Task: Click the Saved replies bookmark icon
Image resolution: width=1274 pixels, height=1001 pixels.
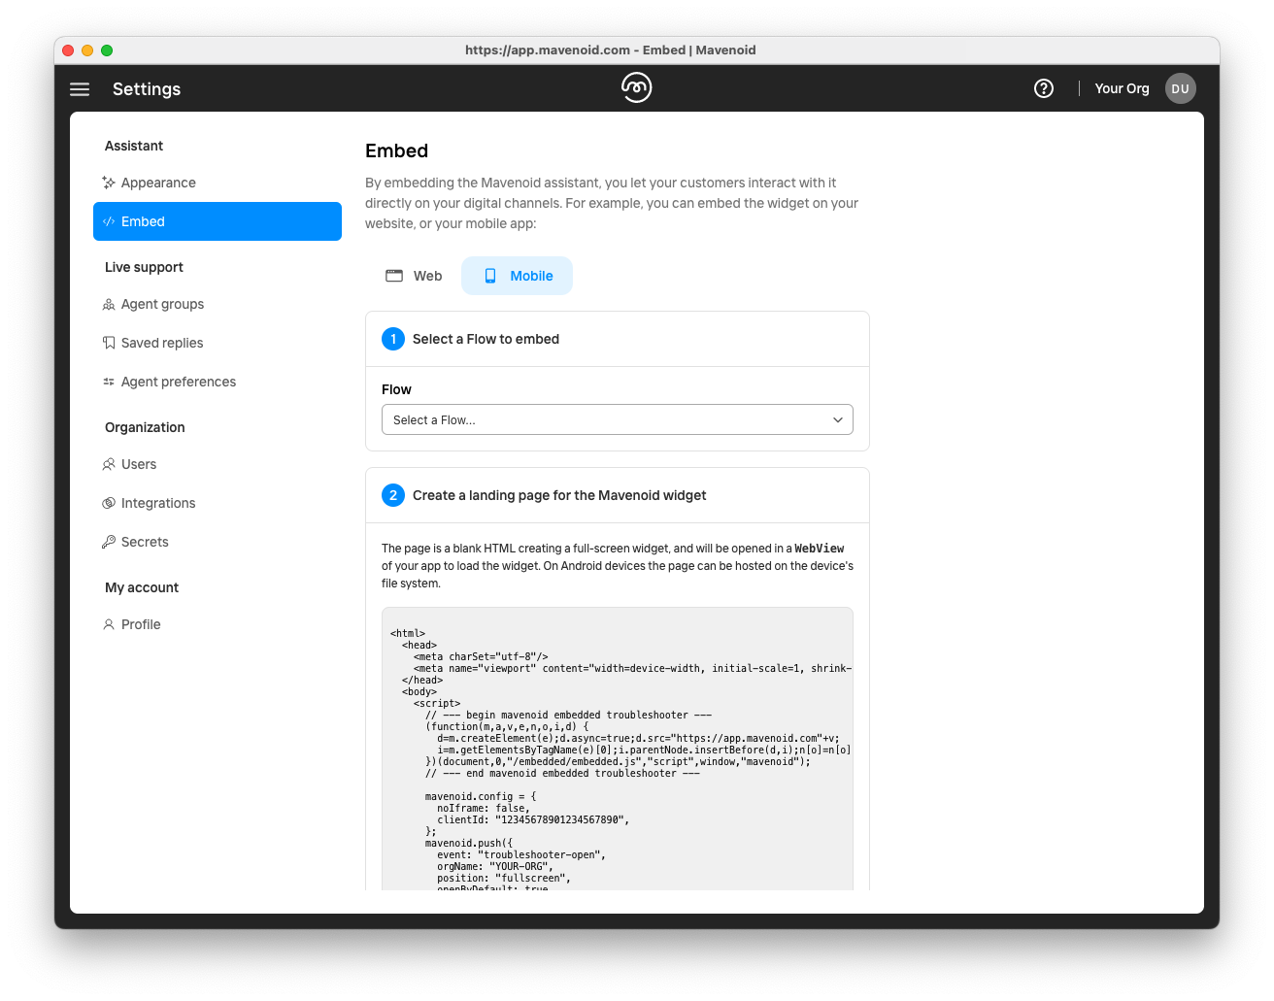Action: tap(109, 343)
